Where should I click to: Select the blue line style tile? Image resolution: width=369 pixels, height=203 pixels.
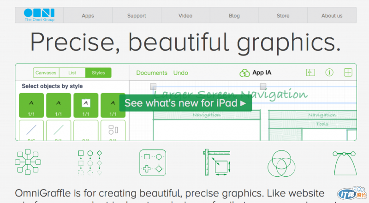31,130
